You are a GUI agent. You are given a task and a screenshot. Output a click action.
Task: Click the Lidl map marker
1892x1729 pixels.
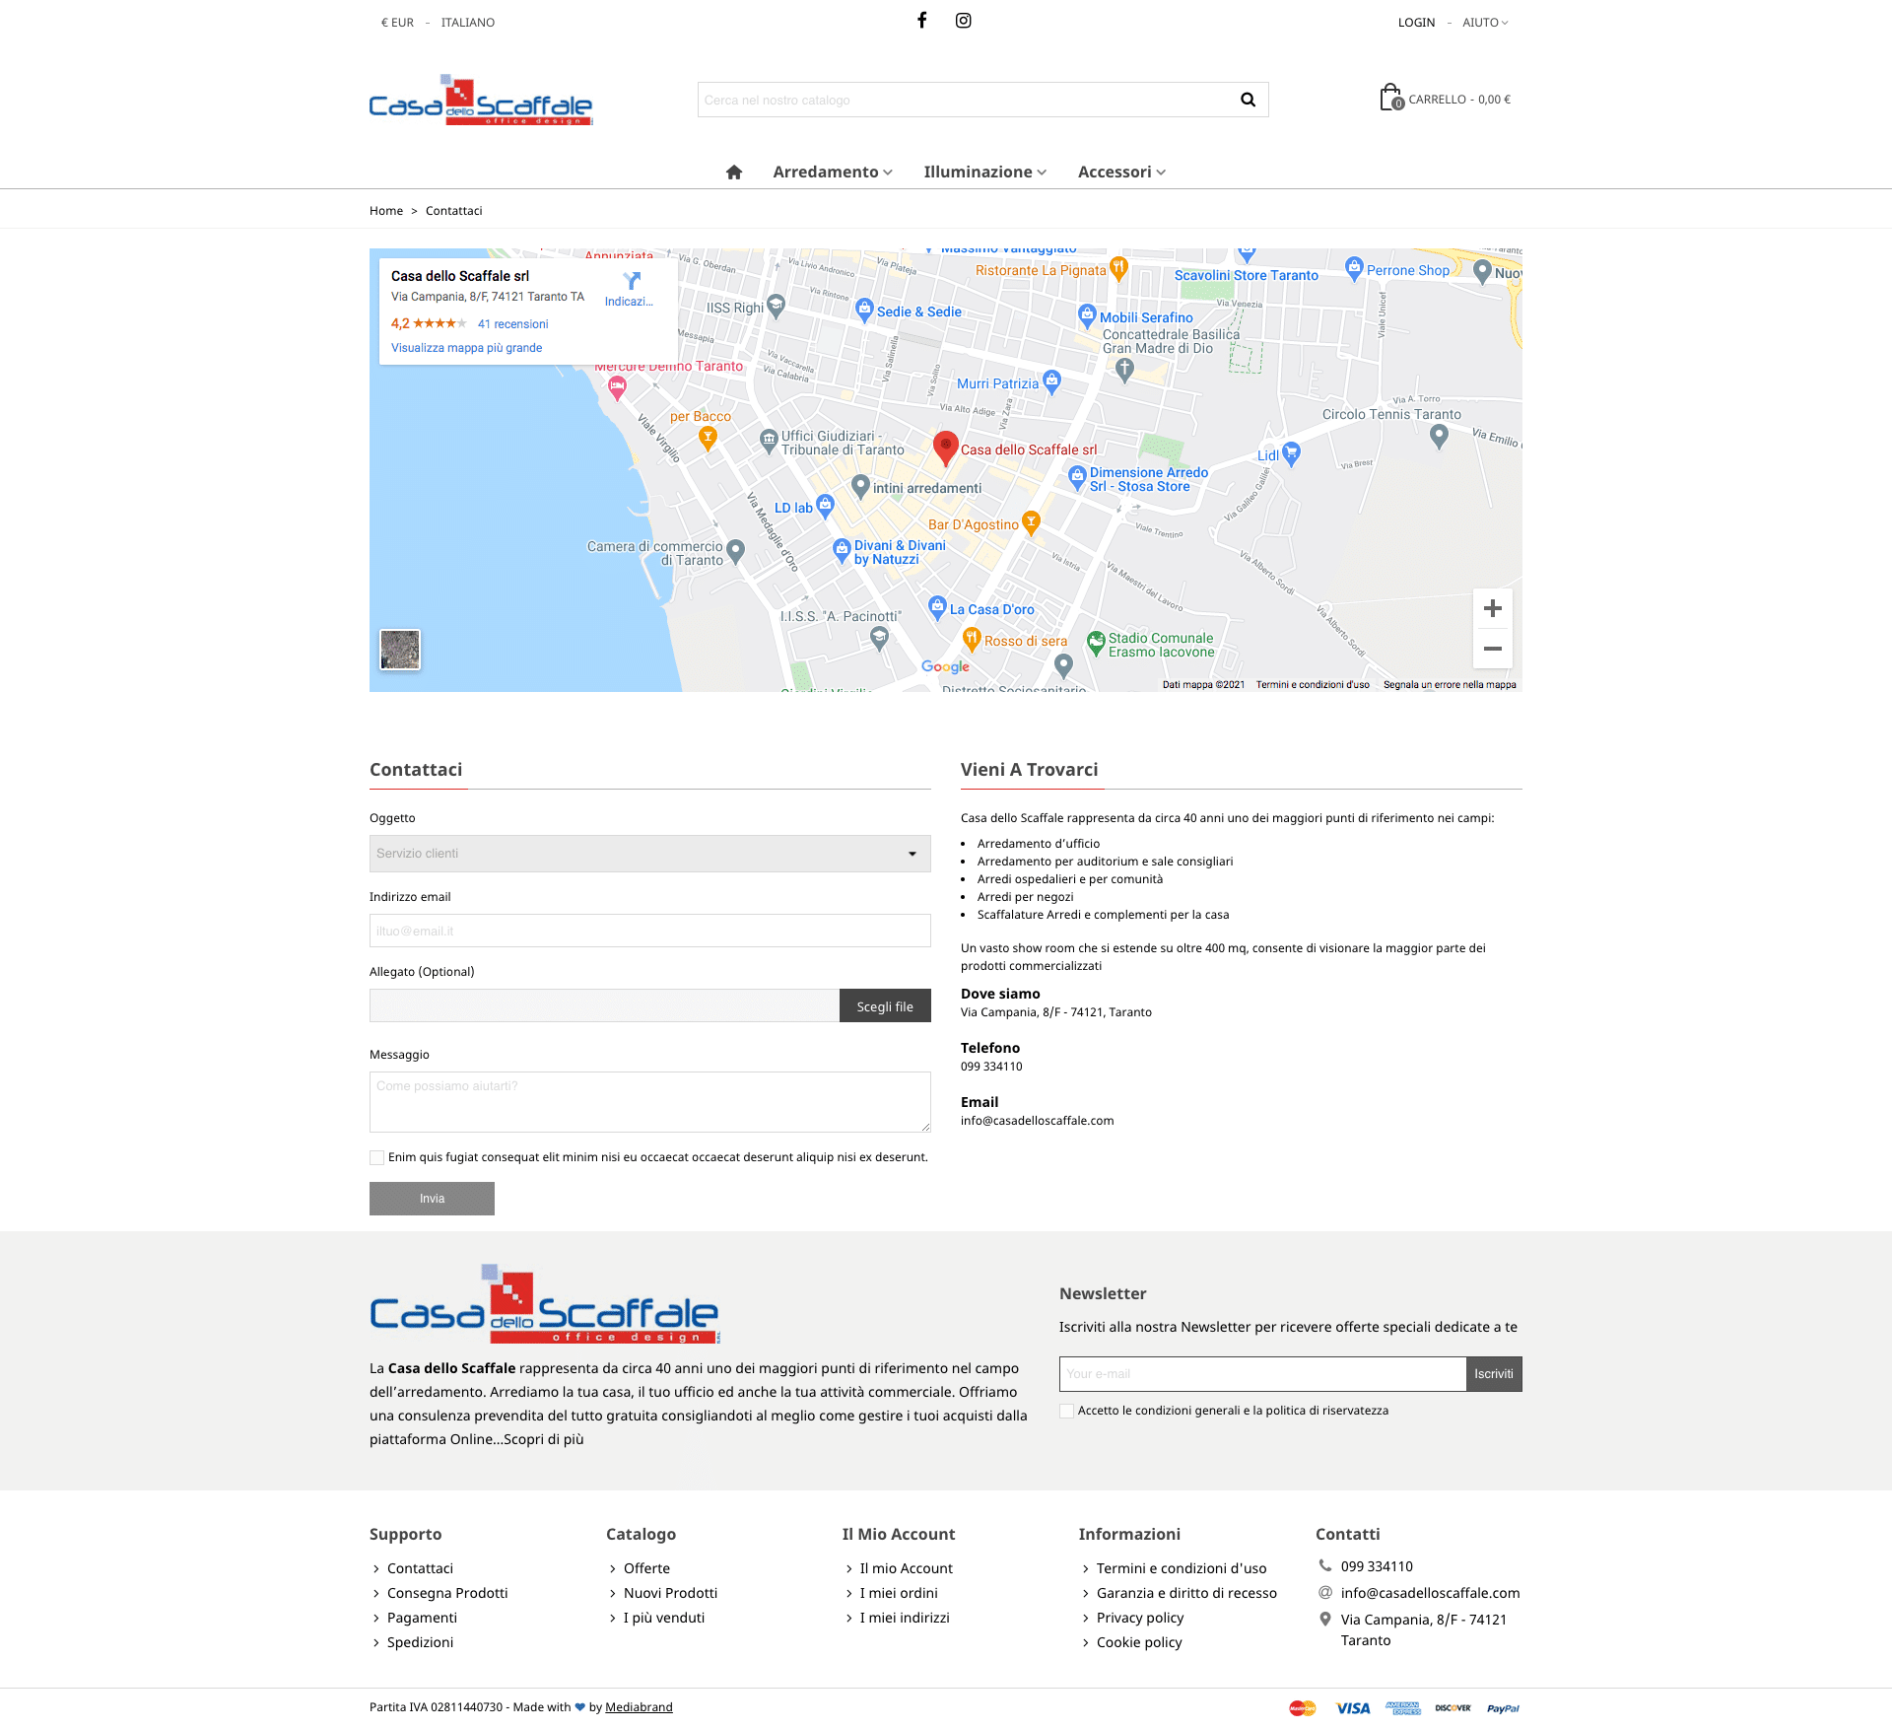[1291, 452]
